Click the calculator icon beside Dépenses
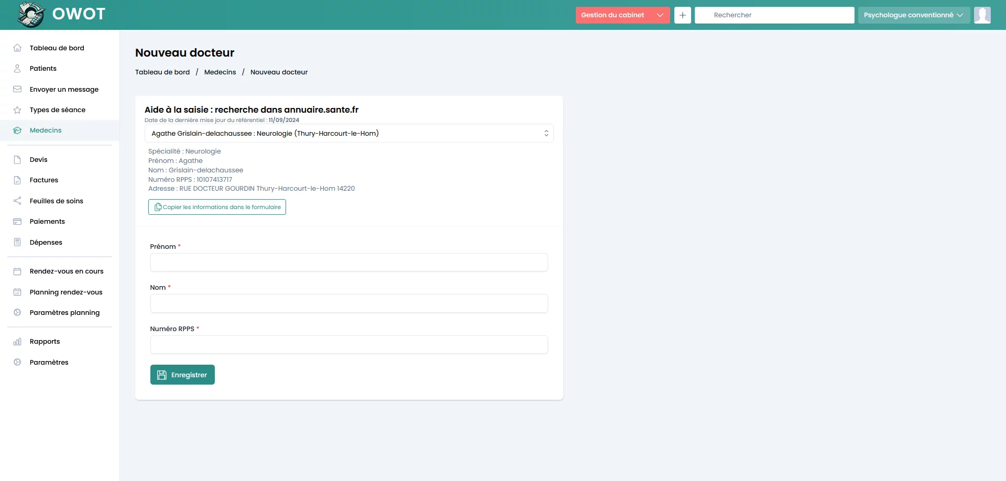 point(17,242)
